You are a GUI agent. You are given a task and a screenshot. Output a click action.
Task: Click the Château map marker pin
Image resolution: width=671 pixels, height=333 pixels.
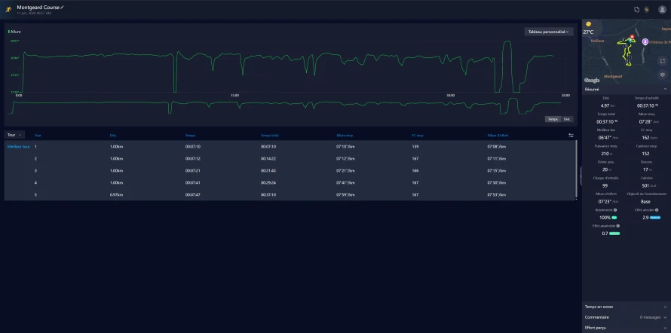click(x=645, y=41)
